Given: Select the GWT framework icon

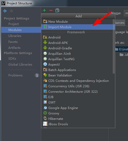Looking at the screenshot, I should point(45,103).
